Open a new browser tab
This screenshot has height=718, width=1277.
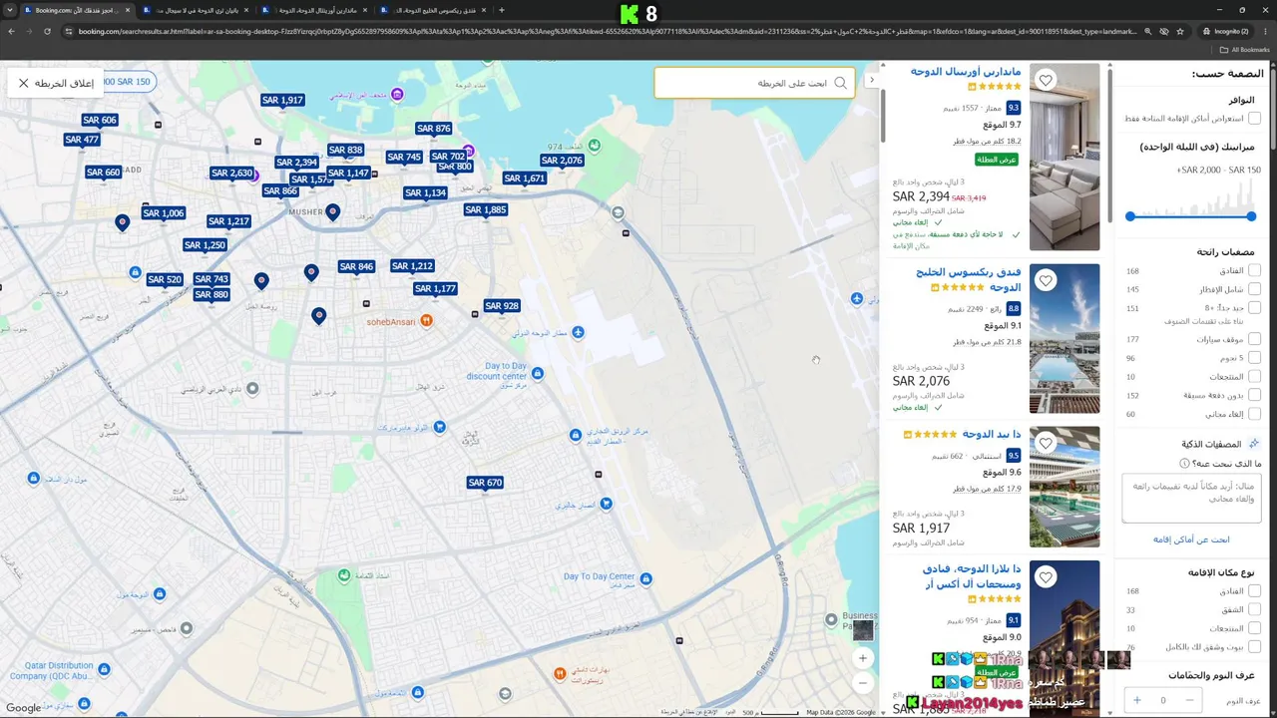coord(502,10)
